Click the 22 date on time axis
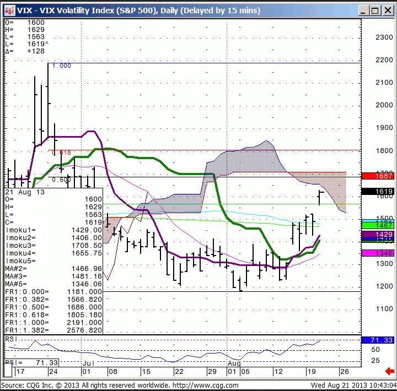Screen dimensions: 397x391 click(x=179, y=372)
